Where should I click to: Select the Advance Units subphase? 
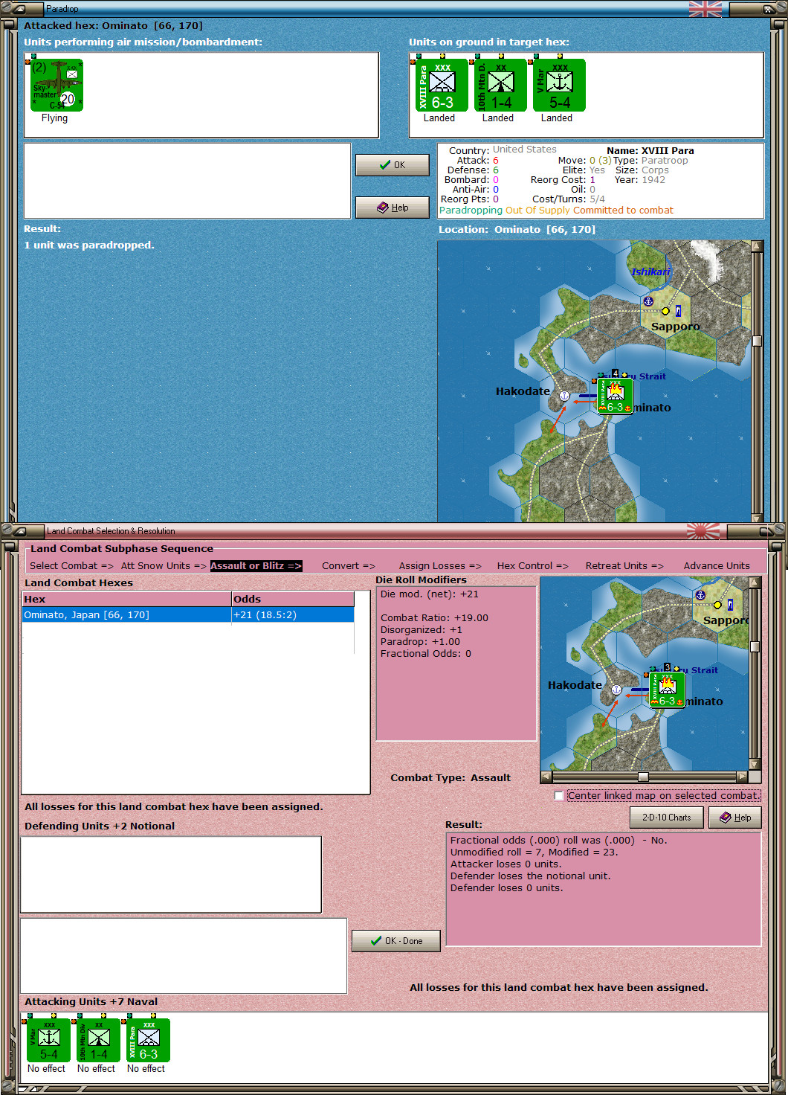tap(717, 566)
